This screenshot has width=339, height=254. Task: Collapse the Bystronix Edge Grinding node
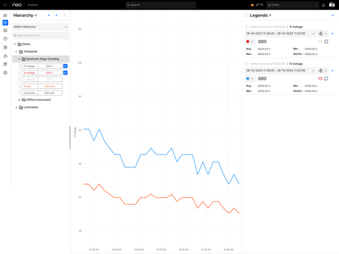coord(19,59)
